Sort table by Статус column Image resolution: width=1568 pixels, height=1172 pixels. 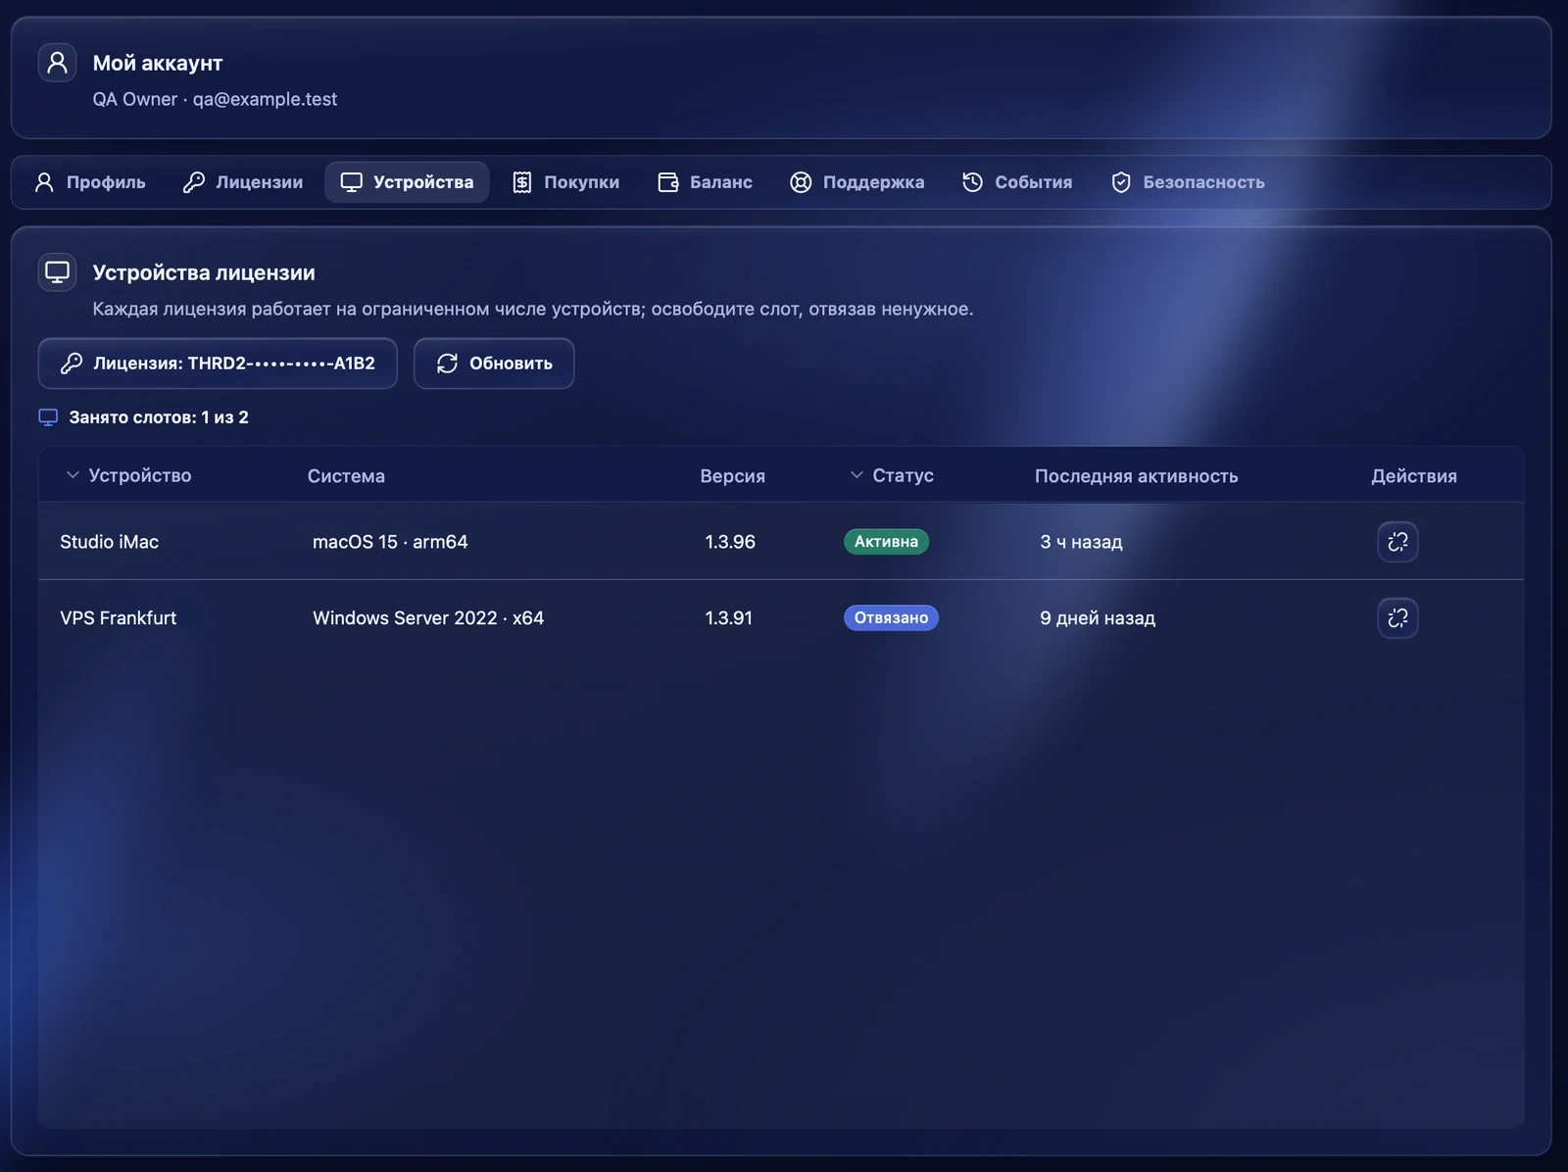(892, 475)
